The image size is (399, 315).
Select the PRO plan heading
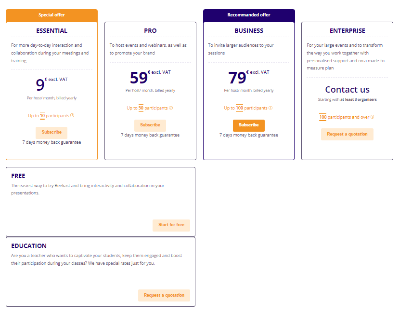click(150, 30)
